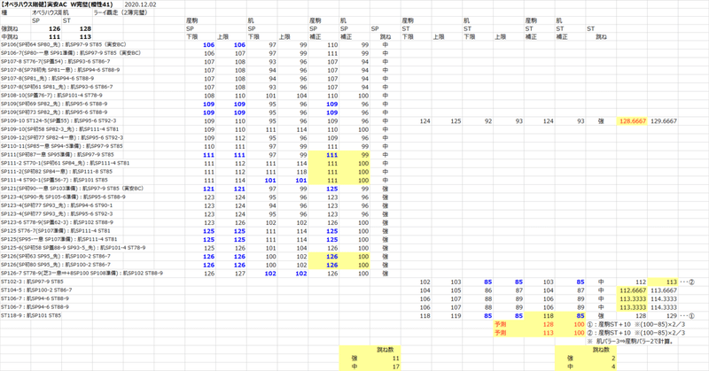Select row SP126(SP初63 SP95_先)
709x371 pixels.
point(56,256)
